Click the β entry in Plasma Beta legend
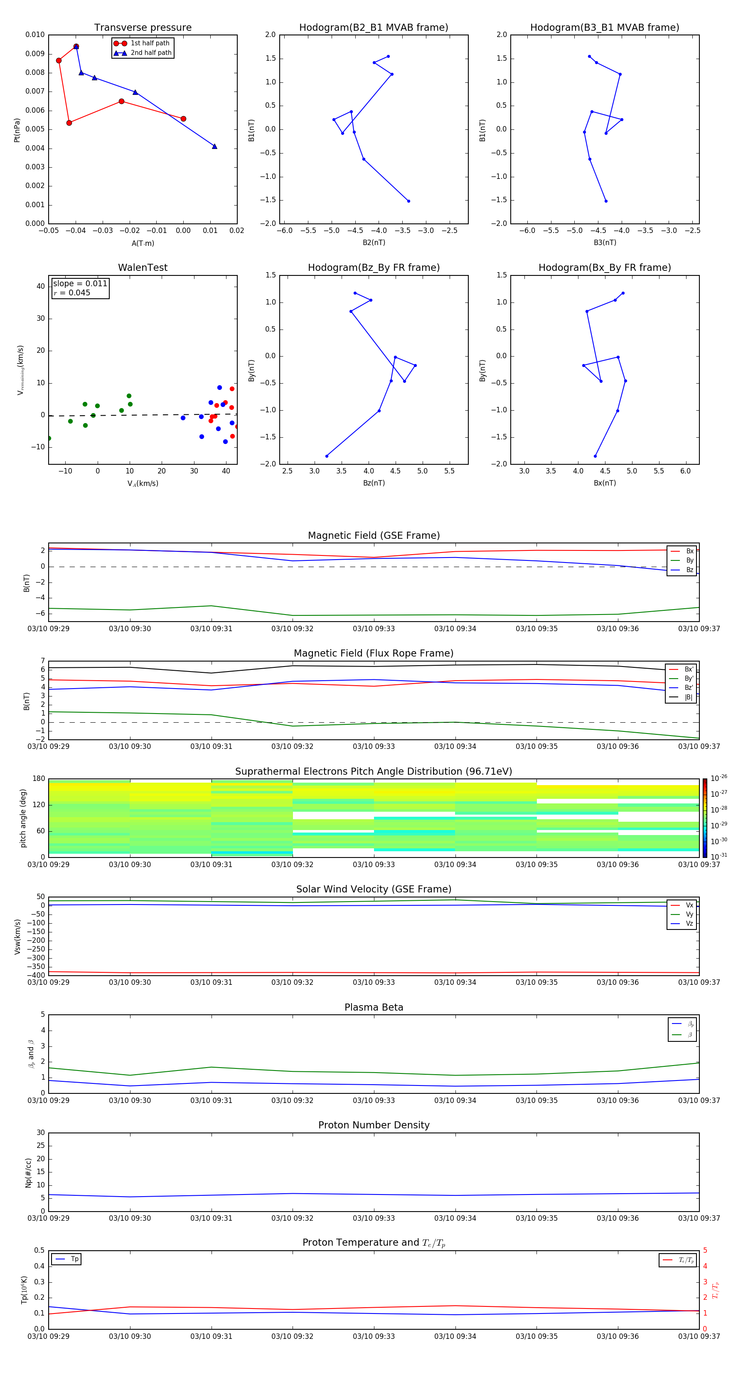Screen dimensions: 748x1373 (682, 1035)
